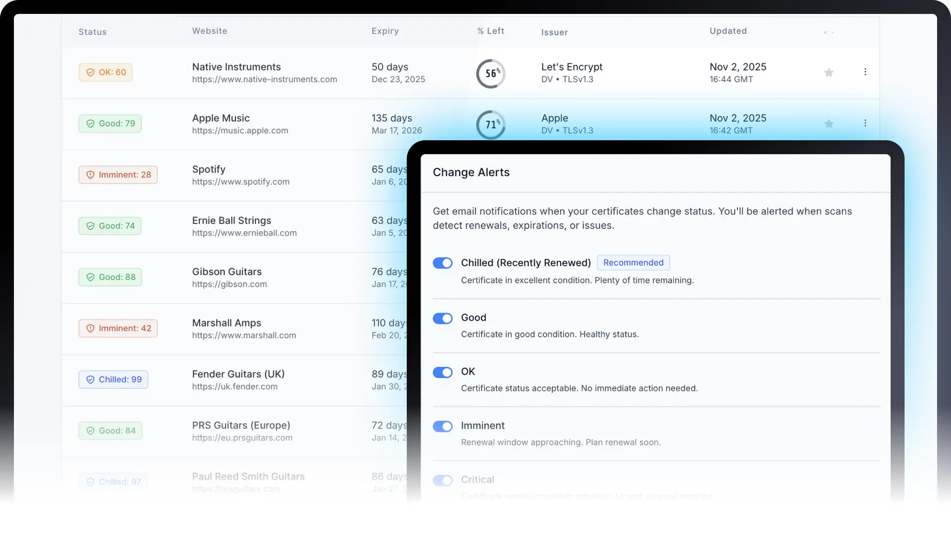This screenshot has height=535, width=951.
Task: Toggle the Critical alert switch
Action: (442, 480)
